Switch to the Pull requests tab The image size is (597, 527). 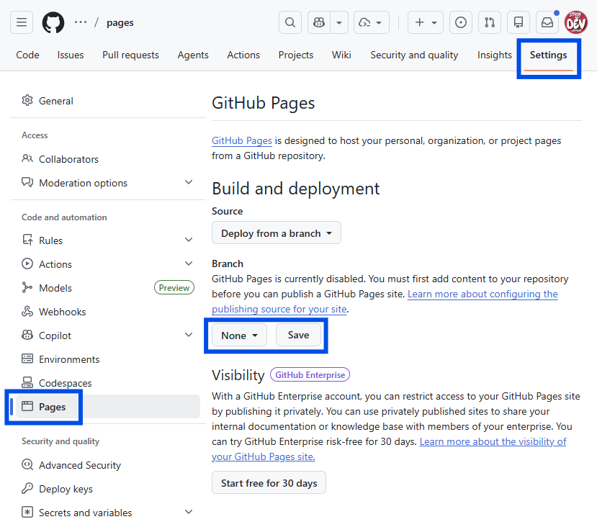click(x=130, y=55)
